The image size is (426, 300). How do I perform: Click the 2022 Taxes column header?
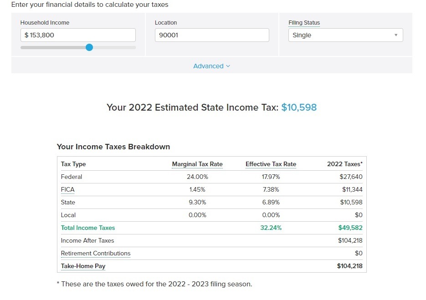point(345,164)
